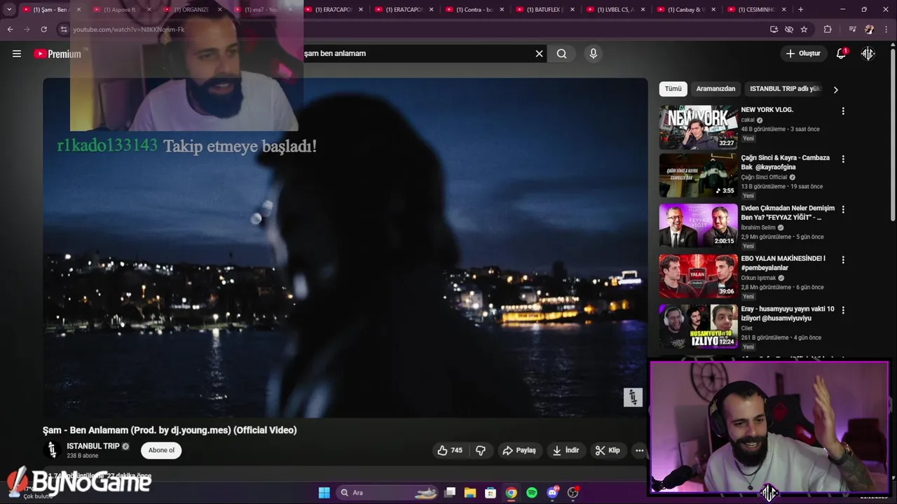897x504 pixels.
Task: Close the Contra browser tab
Action: point(502,10)
